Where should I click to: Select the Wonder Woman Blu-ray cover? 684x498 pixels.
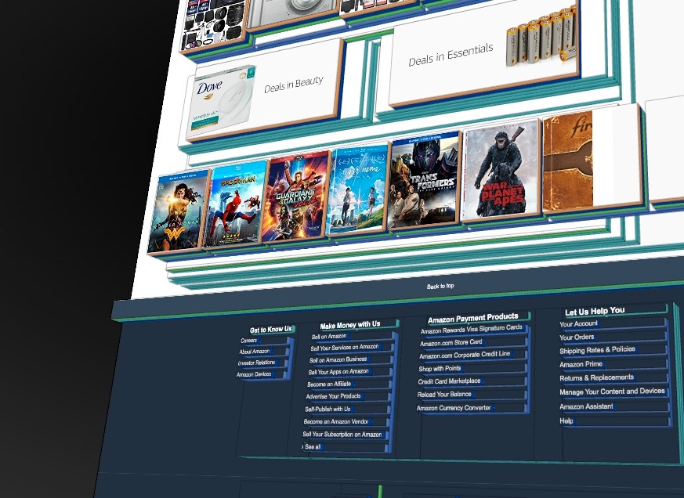[x=178, y=212]
